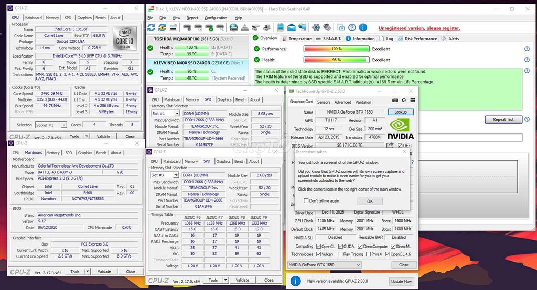The height and width of the screenshot is (290, 537).
Task: Click the Lookup button in GPU-Z
Action: tap(401, 112)
